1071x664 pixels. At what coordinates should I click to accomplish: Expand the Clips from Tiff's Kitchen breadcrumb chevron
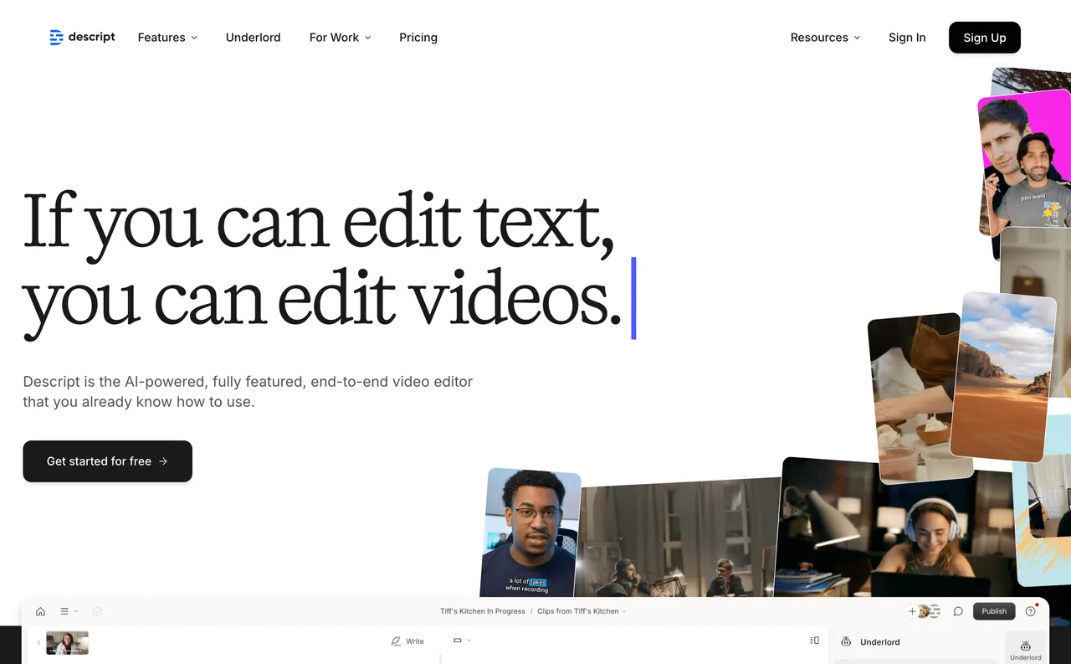point(624,611)
